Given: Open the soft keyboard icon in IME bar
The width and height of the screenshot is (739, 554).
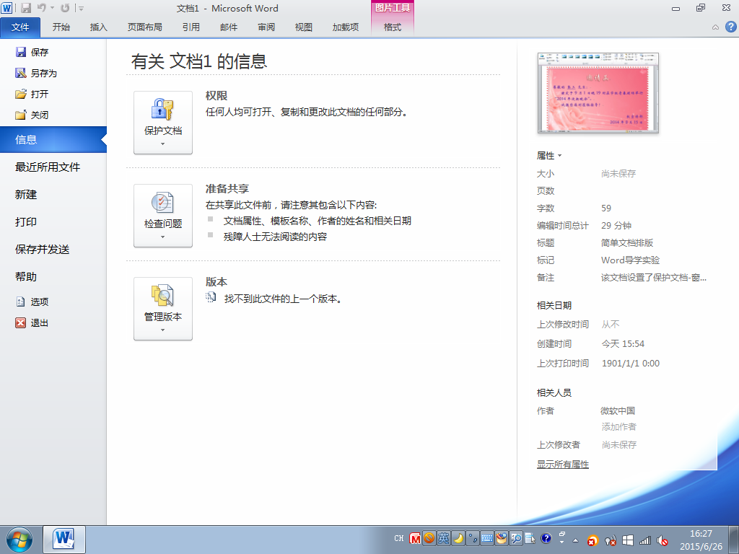Looking at the screenshot, I should click(487, 538).
